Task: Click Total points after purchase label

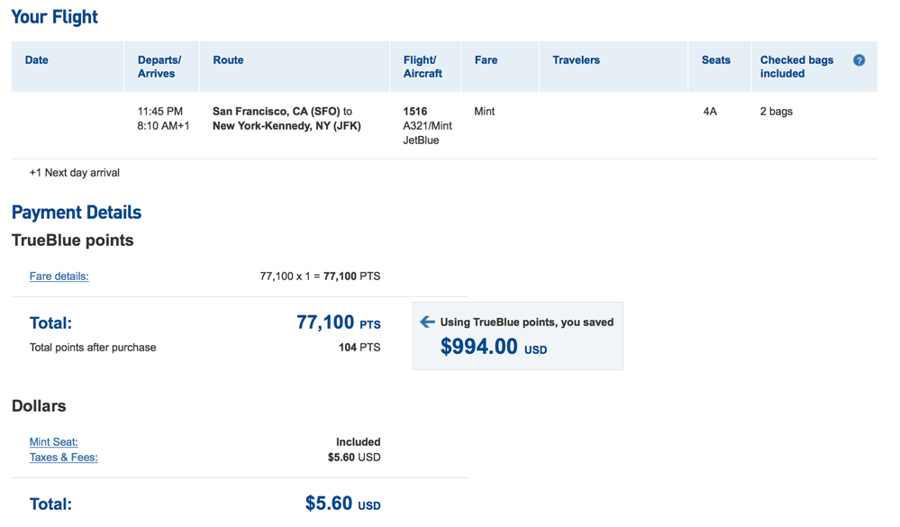Action: click(93, 348)
